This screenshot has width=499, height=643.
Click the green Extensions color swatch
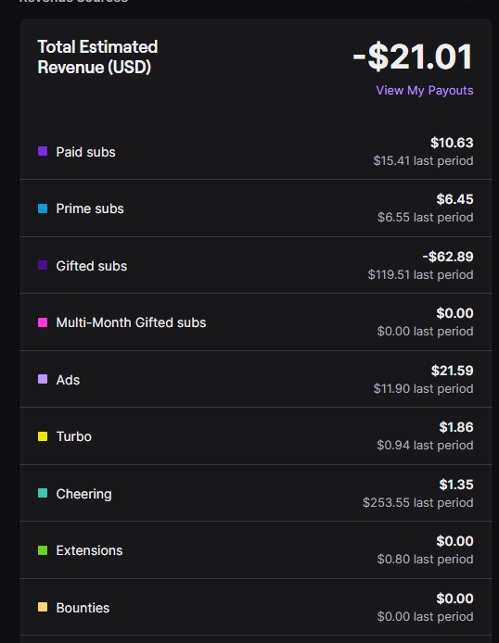(x=43, y=550)
